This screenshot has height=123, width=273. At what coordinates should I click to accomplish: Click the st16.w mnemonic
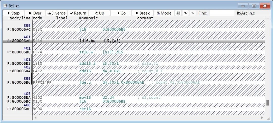(86, 52)
